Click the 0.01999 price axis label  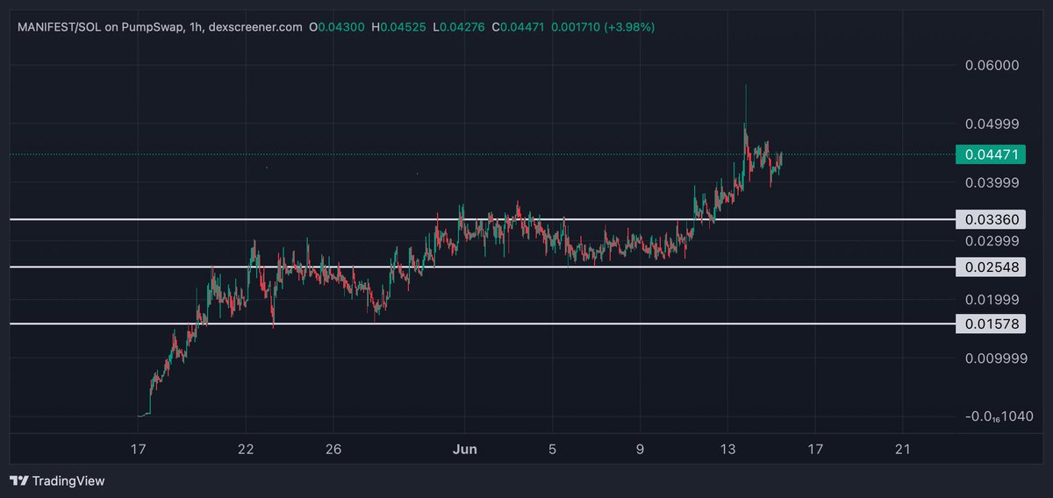[992, 300]
